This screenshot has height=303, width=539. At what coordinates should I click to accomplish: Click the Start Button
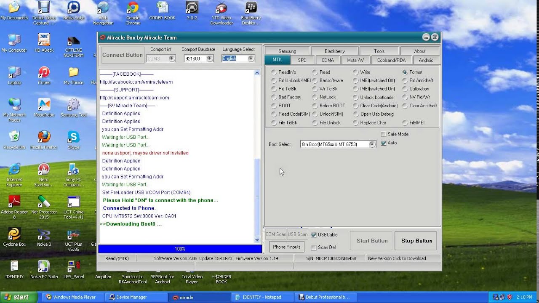(x=372, y=241)
